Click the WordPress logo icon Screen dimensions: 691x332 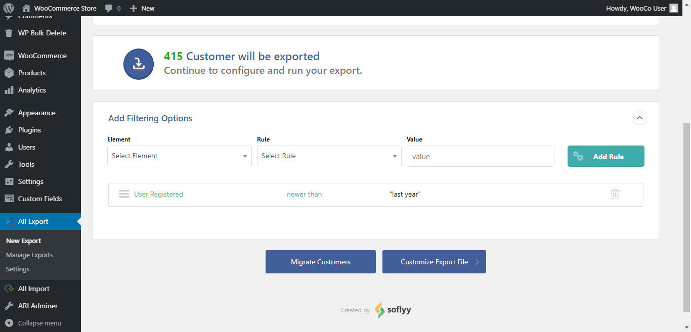point(8,8)
